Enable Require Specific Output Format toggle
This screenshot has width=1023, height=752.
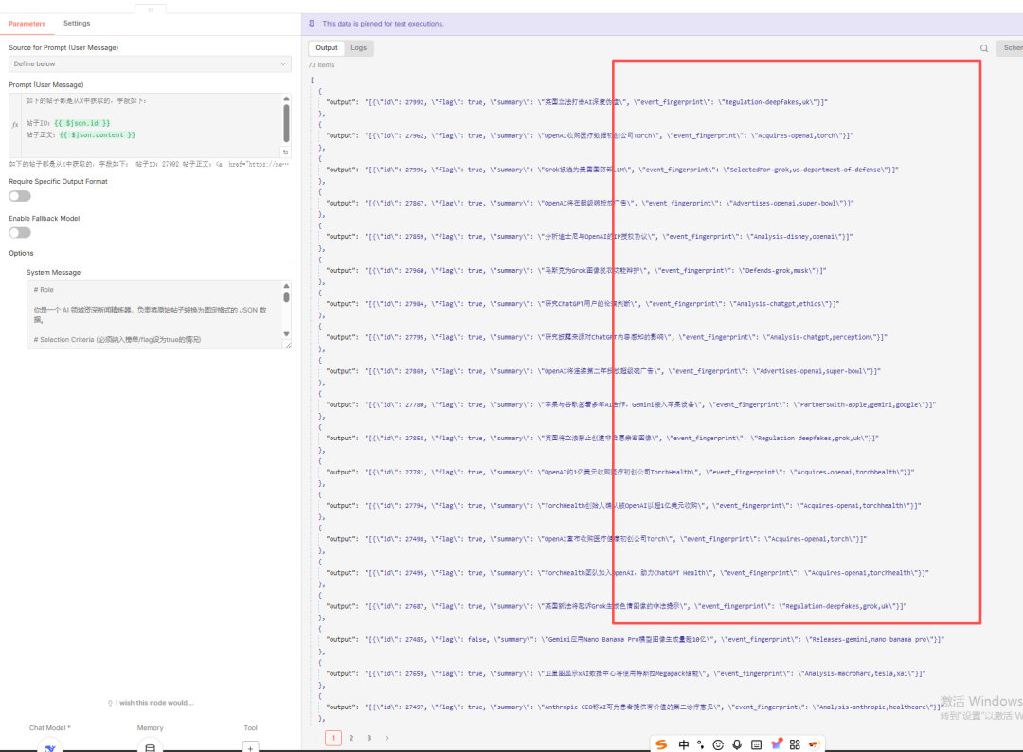[20, 196]
